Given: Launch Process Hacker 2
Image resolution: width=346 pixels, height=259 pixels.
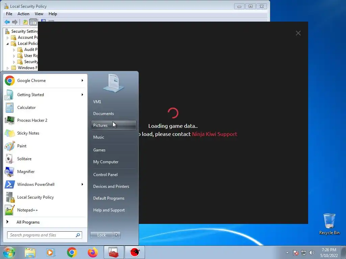Looking at the screenshot, I should (x=45, y=120).
